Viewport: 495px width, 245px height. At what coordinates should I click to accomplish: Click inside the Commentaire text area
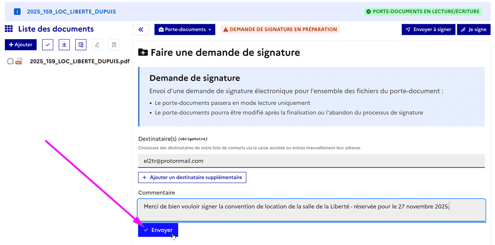pyautogui.click(x=311, y=210)
